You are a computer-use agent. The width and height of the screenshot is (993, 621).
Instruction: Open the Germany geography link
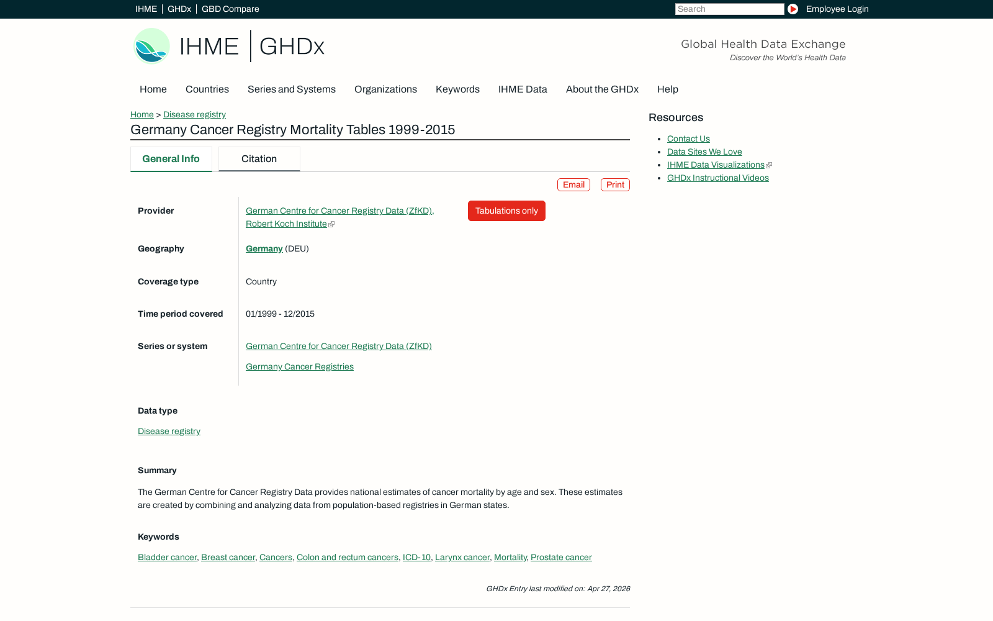coord(264,249)
